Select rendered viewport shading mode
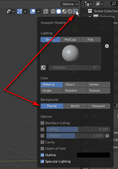The height and width of the screenshot is (169, 118). 70,11
